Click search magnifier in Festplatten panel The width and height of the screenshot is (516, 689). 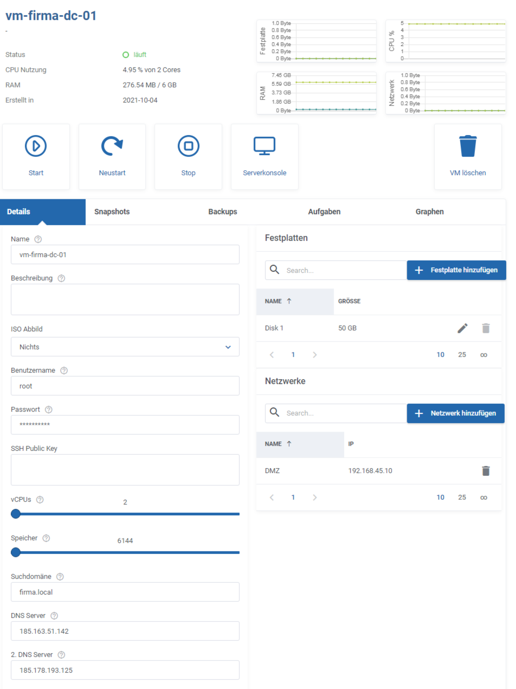[x=274, y=269]
